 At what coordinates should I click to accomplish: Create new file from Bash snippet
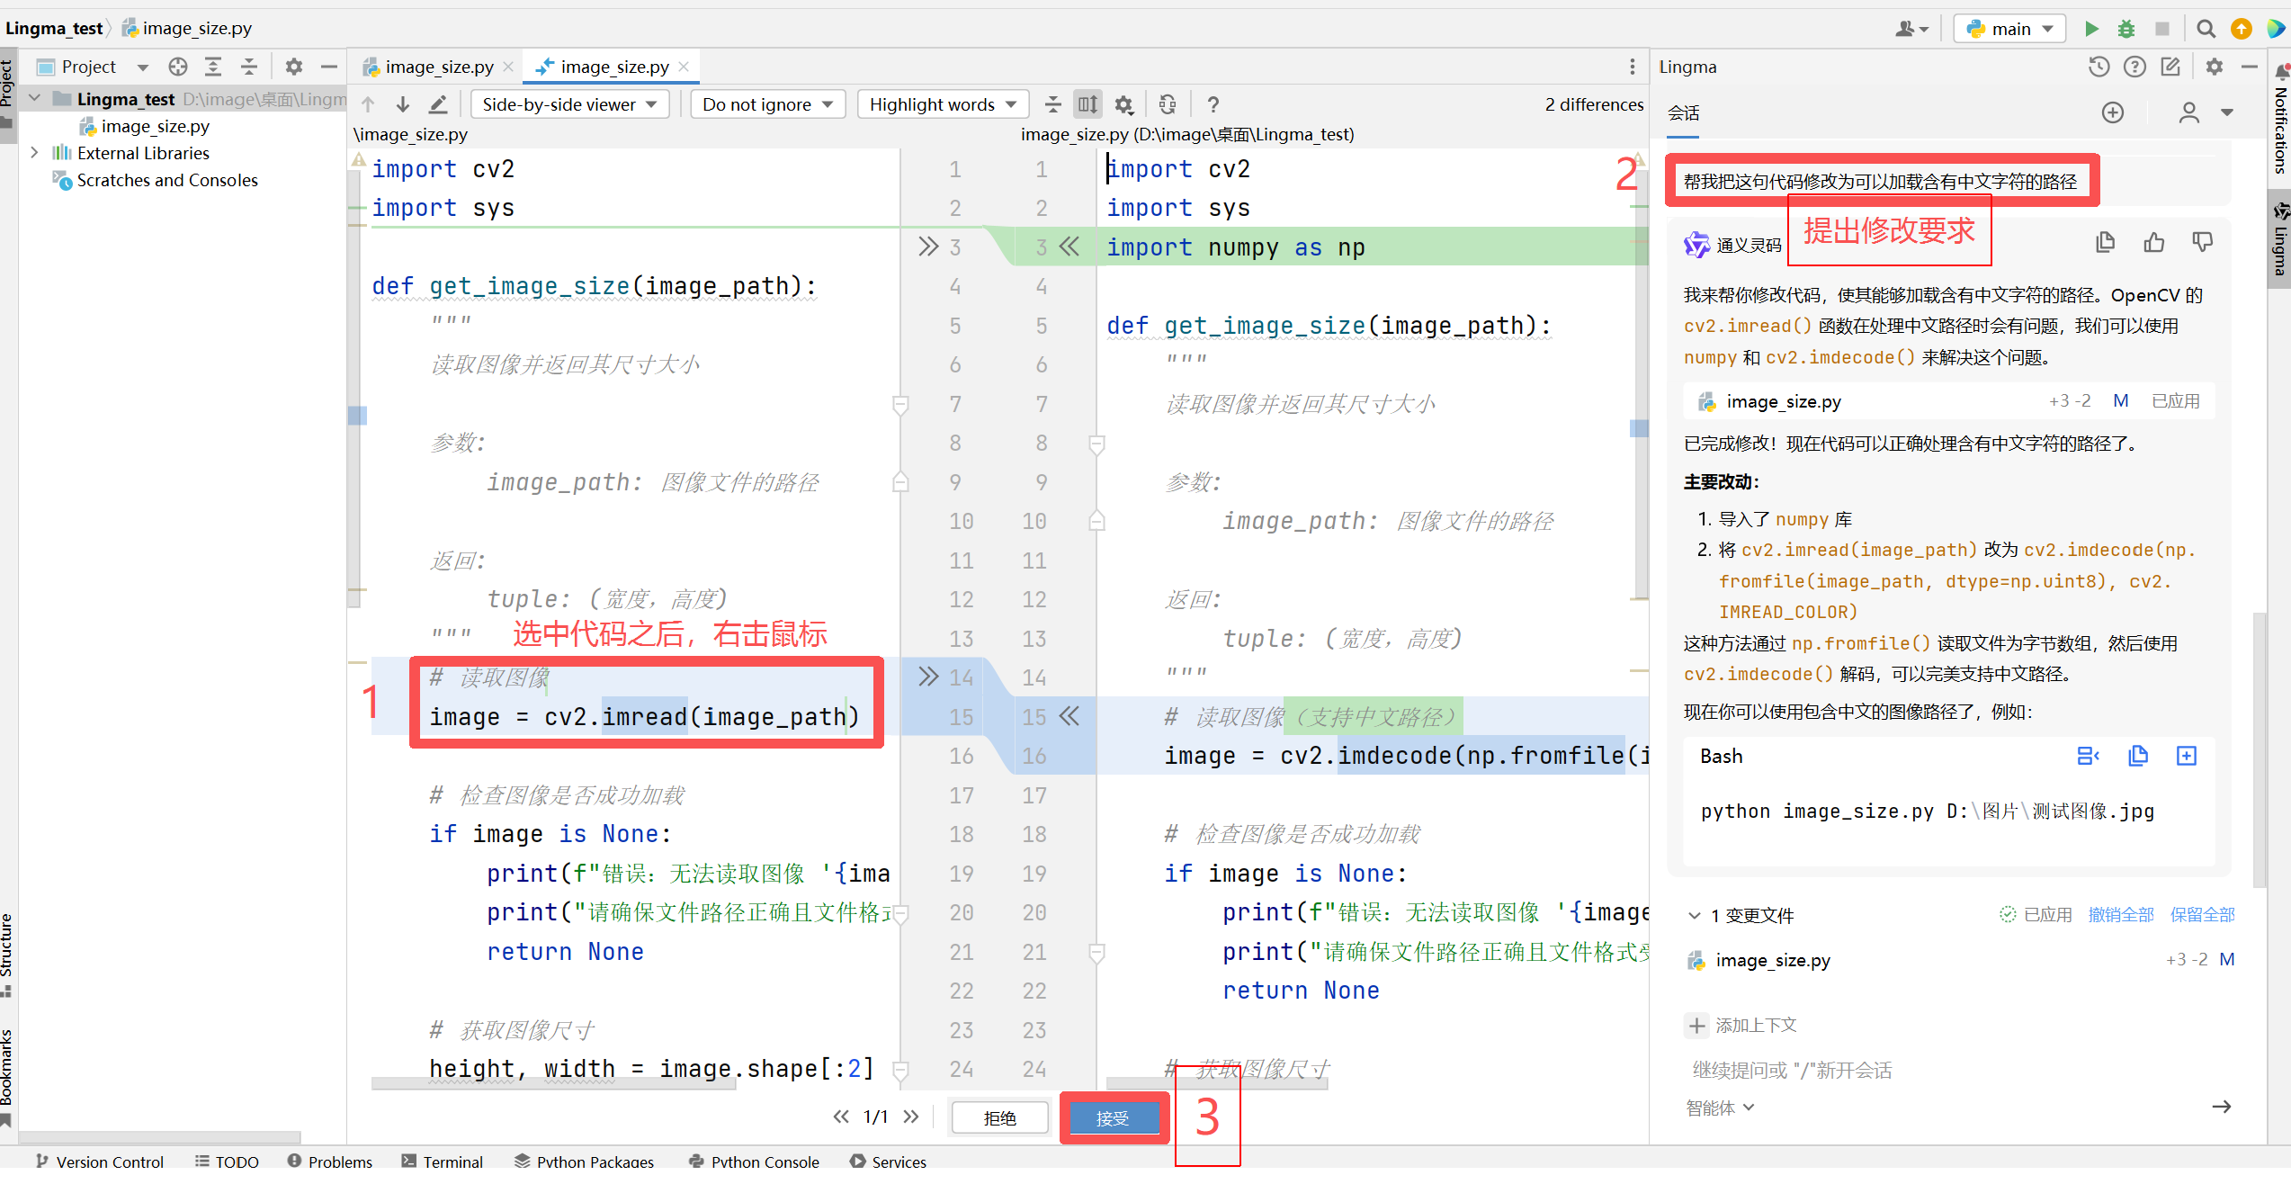point(2187,756)
